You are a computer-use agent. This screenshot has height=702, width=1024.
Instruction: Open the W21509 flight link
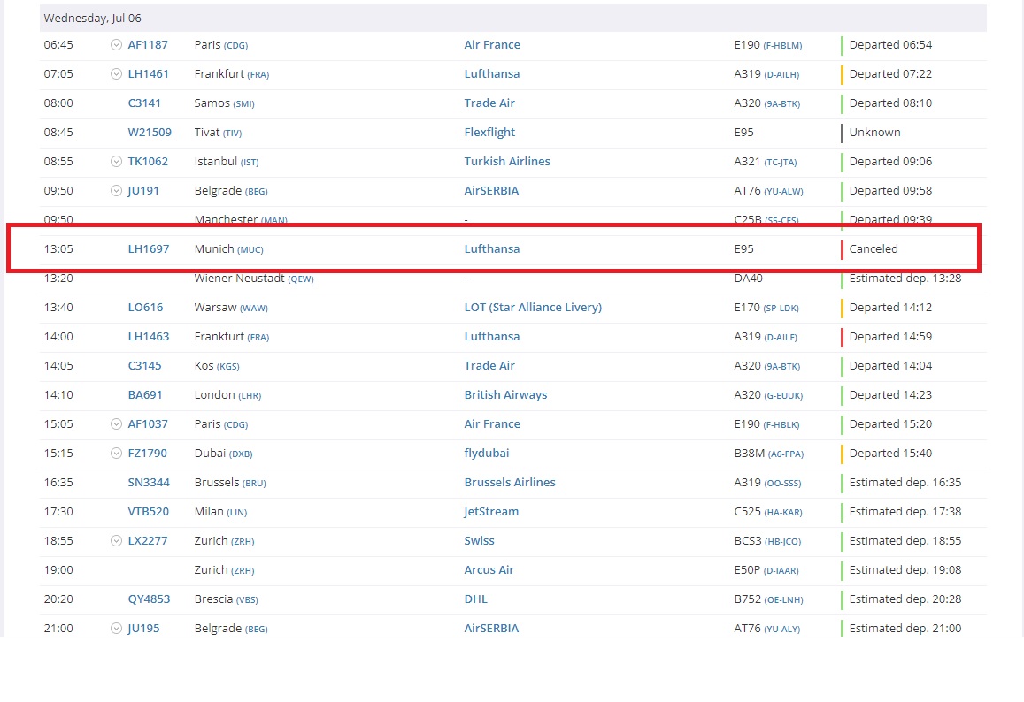(150, 133)
